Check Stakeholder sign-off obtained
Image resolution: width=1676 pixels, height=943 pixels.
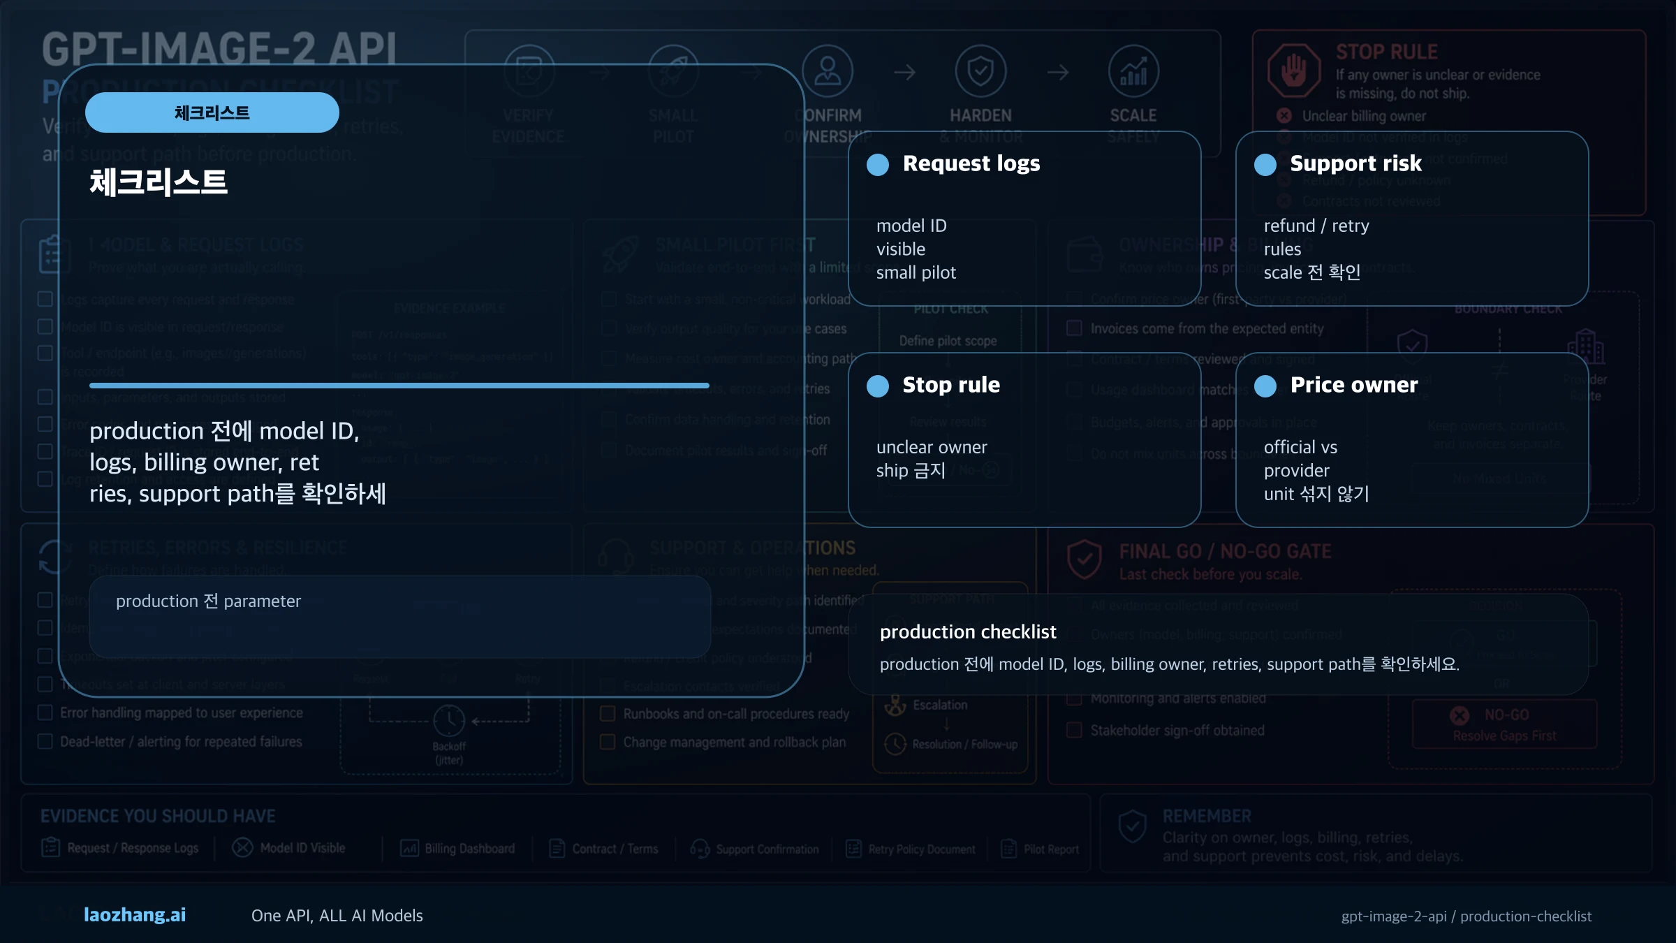tap(1074, 731)
